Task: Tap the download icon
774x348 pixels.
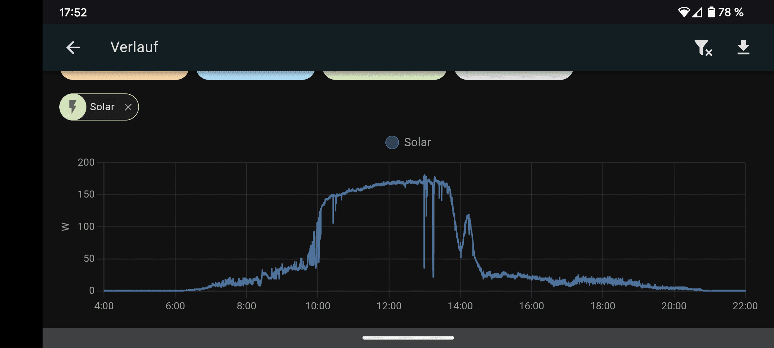Action: click(743, 47)
